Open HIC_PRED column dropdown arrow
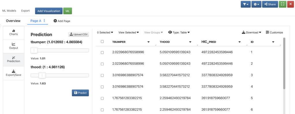 coord(239,42)
